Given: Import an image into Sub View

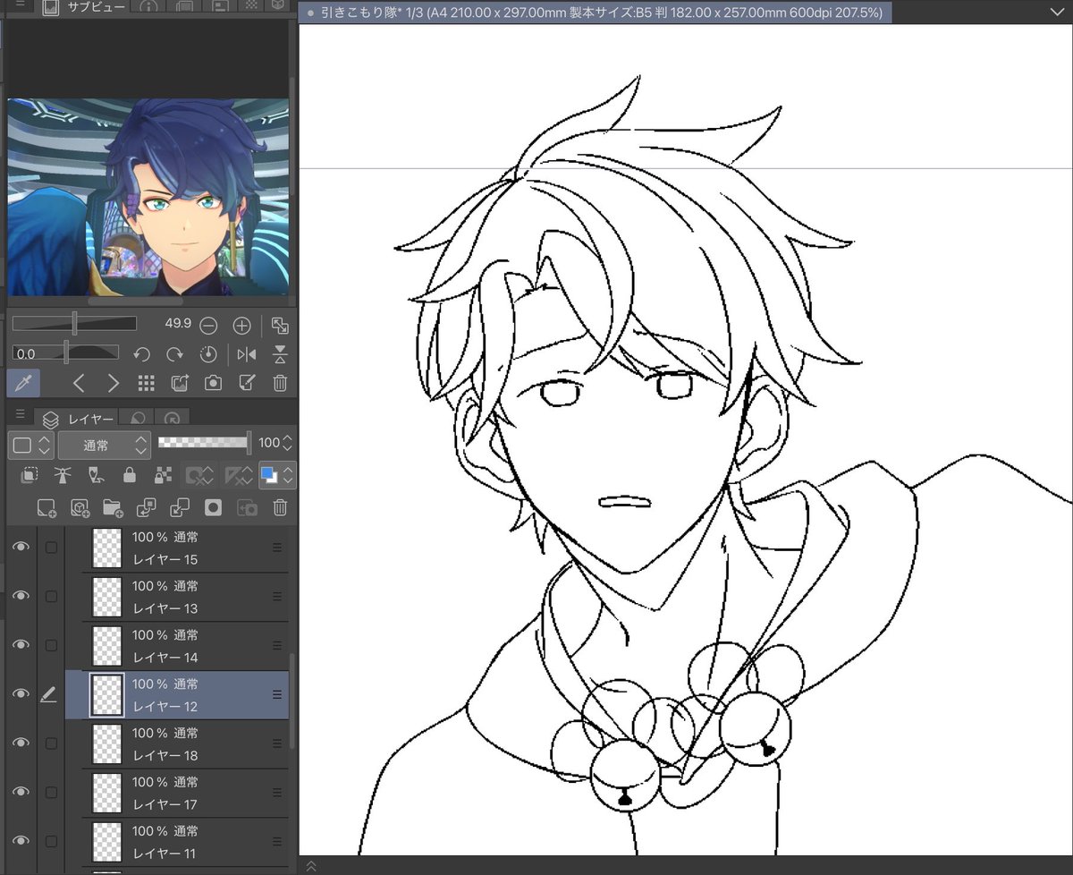Looking at the screenshot, I should tap(180, 383).
